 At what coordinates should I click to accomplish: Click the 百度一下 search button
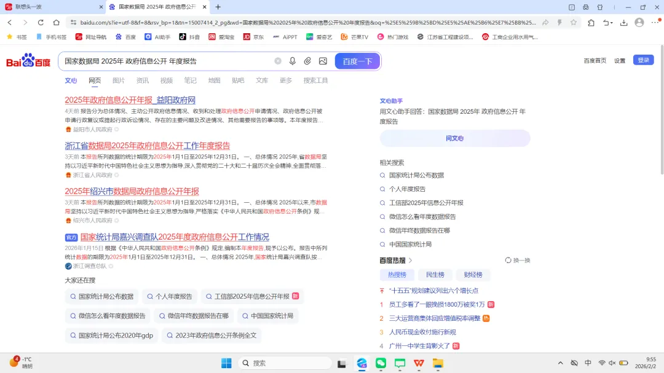tap(357, 61)
